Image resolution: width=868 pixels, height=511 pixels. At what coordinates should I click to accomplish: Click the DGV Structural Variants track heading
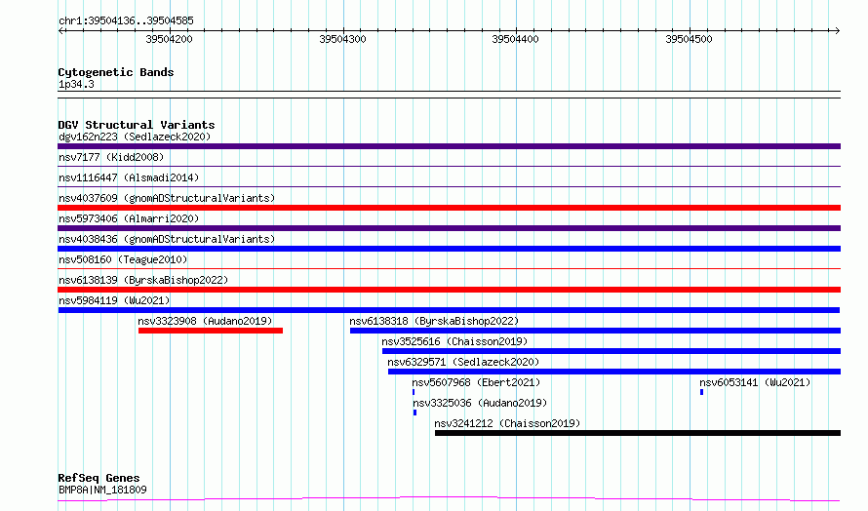(x=137, y=125)
